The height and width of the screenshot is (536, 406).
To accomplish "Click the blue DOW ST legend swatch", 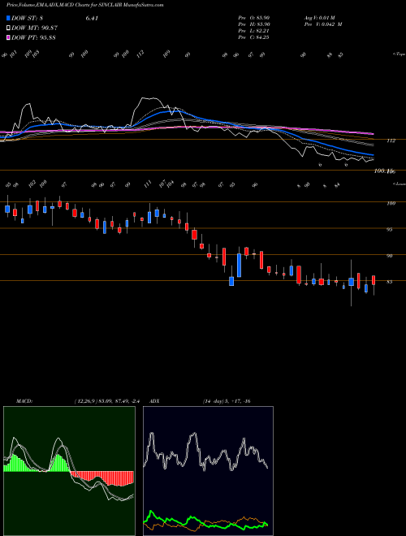I will [x=8, y=18].
